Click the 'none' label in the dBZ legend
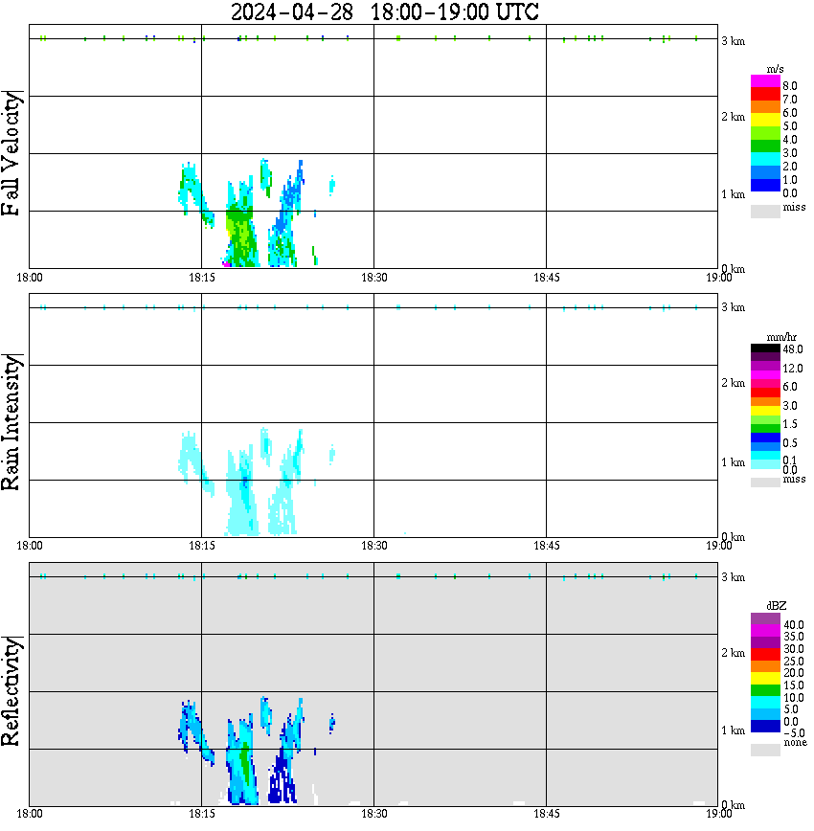The height and width of the screenshot is (831, 814). coord(795,742)
